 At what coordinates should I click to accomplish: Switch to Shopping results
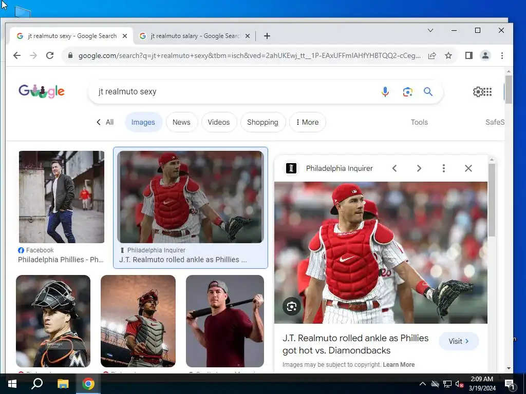point(262,122)
